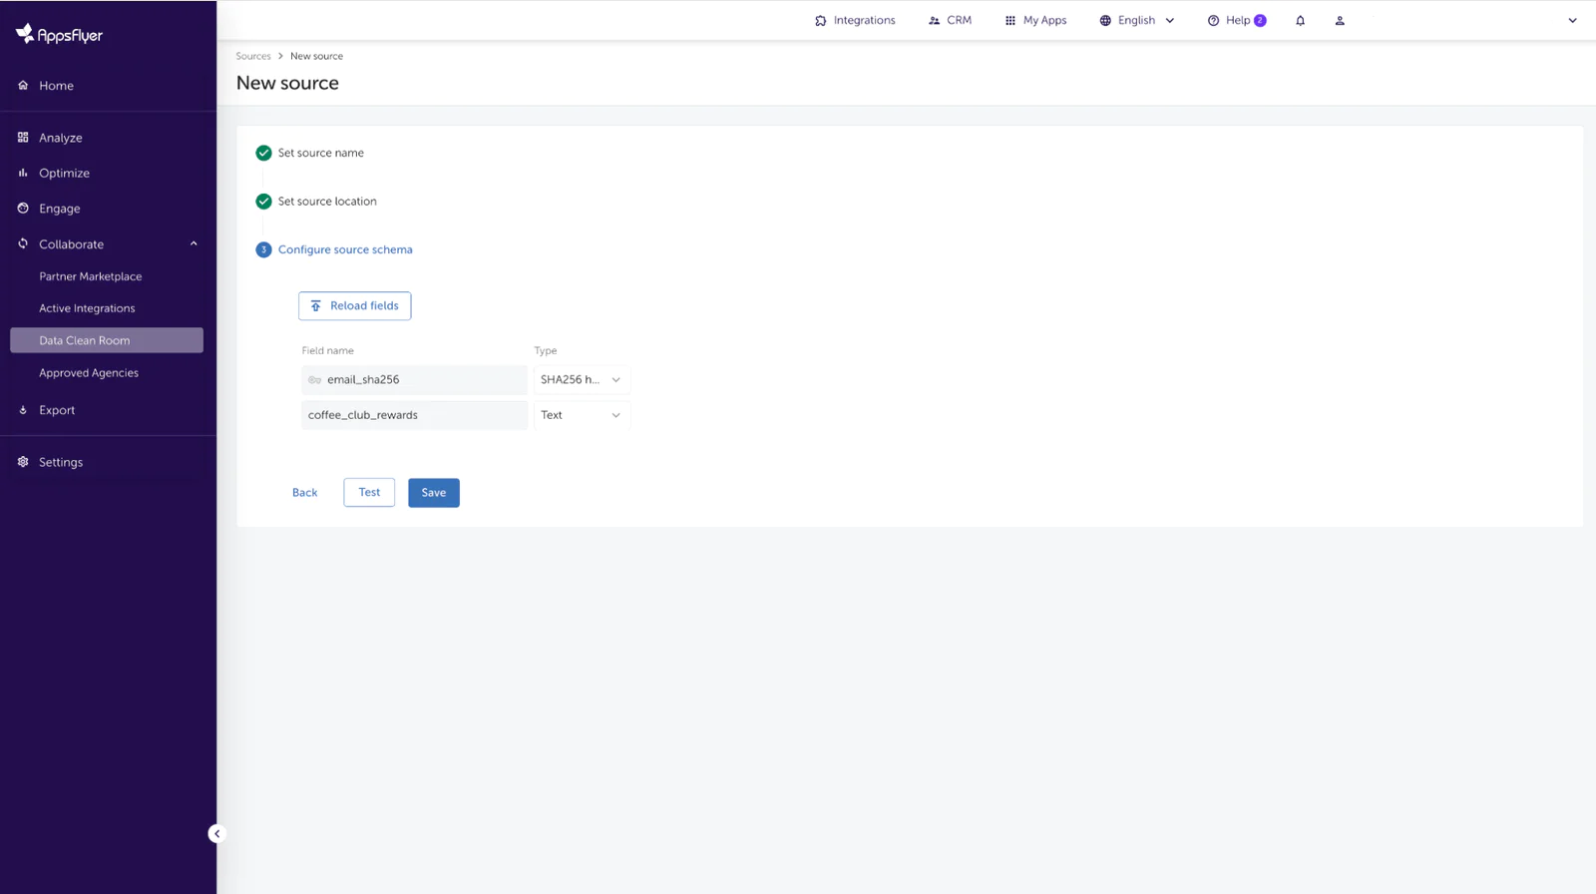Open the user profile icon

(1340, 21)
